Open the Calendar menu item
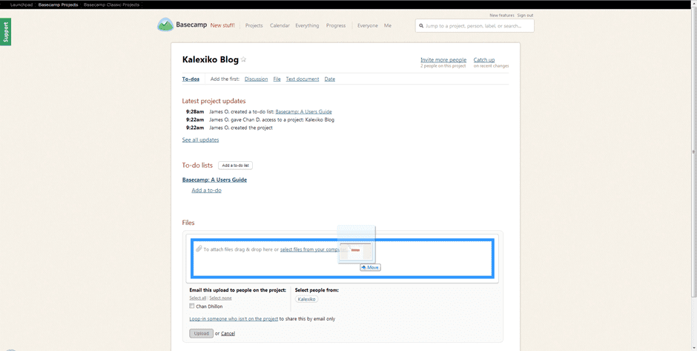The image size is (697, 351). pyautogui.click(x=280, y=26)
